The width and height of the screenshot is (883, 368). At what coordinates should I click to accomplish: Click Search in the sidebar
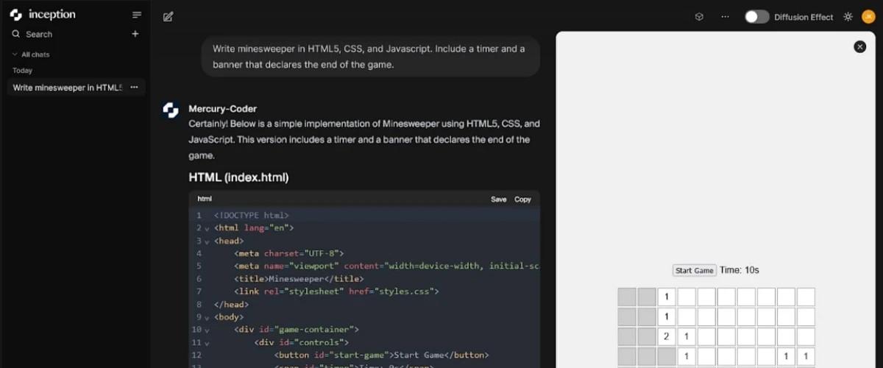[x=38, y=34]
